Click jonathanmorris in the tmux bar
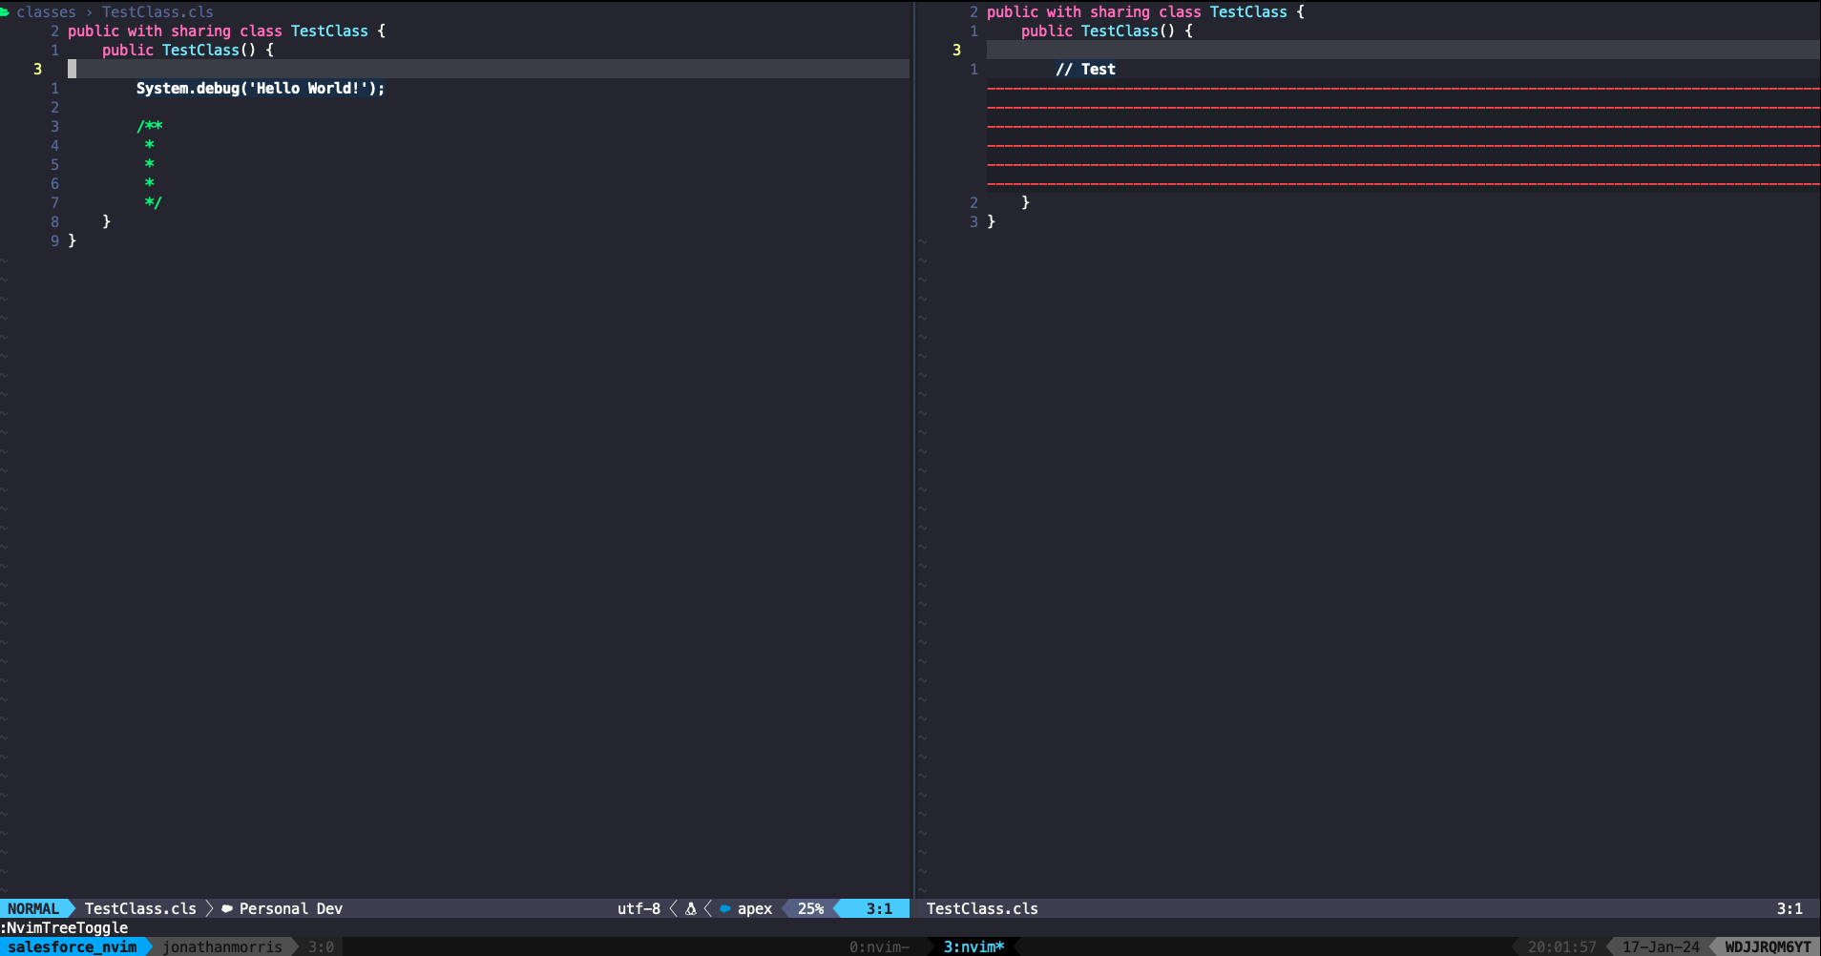This screenshot has height=956, width=1821. point(222,946)
